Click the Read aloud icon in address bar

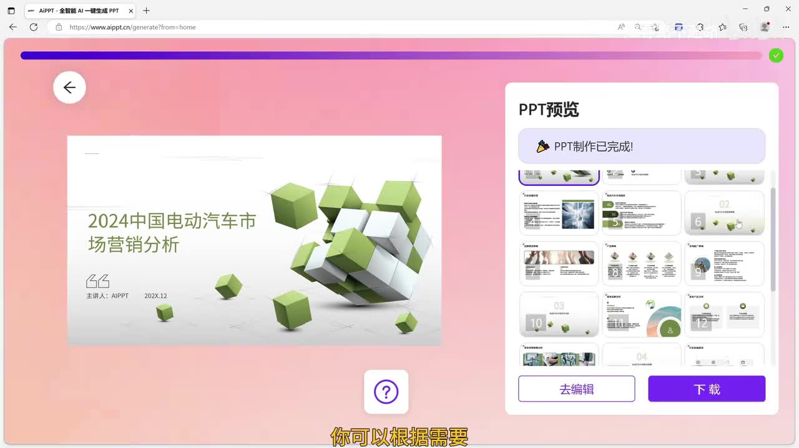(x=621, y=27)
